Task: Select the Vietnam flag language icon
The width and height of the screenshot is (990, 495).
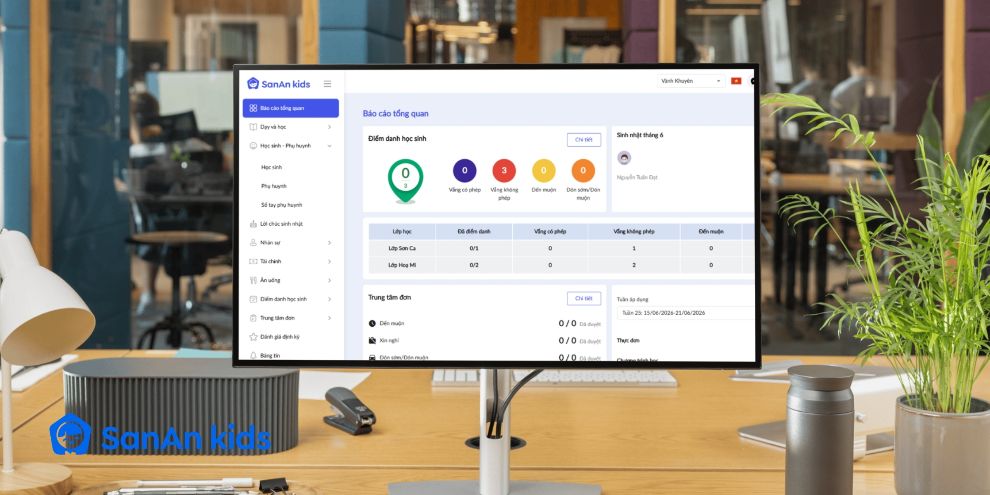Action: [736, 81]
